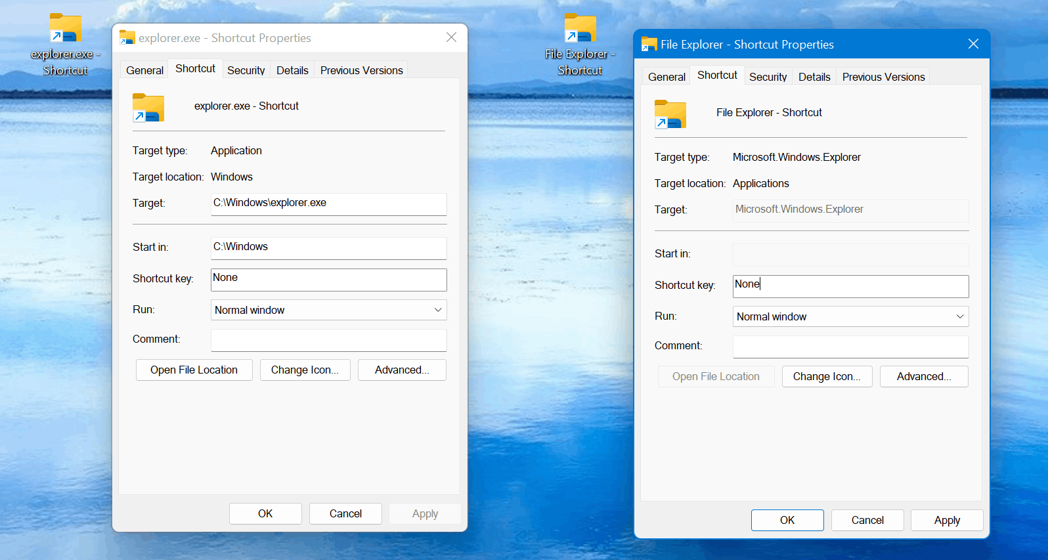Open the General tab in explorer.exe properties
Image resolution: width=1048 pixels, height=560 pixels.
[x=144, y=70]
